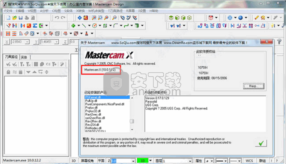Click the green Create Rectangle icon
Screen dimensions: 286x164
[x=105, y=26]
